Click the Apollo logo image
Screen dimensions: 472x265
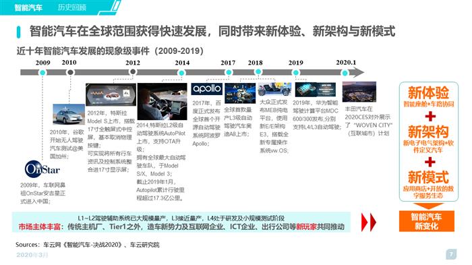pos(207,89)
